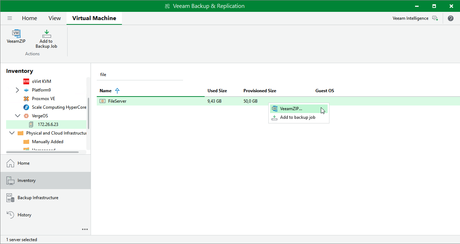Click the Add to backup job menu icon
The width and height of the screenshot is (460, 244).
click(x=274, y=117)
